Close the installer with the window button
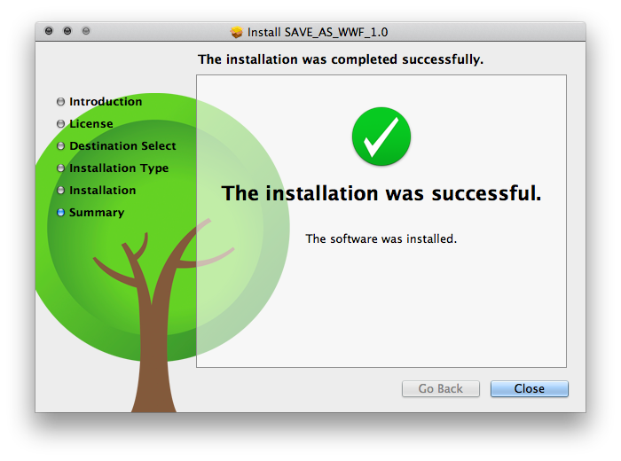The height and width of the screenshot is (461, 621). 49,31
